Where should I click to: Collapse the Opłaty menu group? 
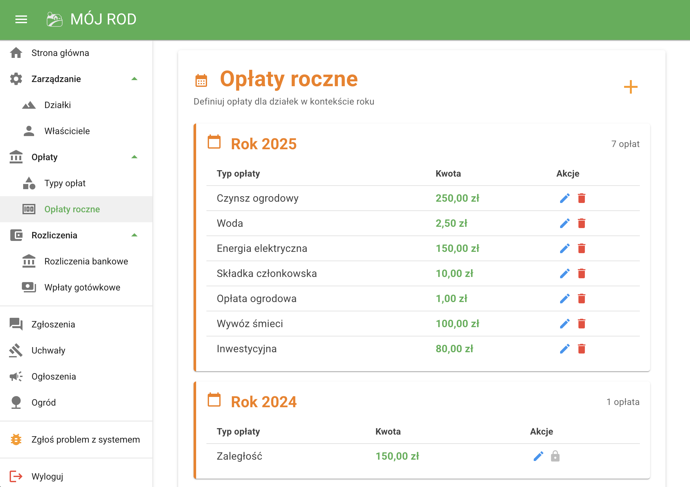134,157
